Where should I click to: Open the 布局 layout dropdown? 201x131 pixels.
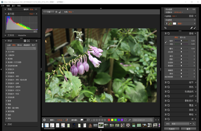click(x=71, y=12)
